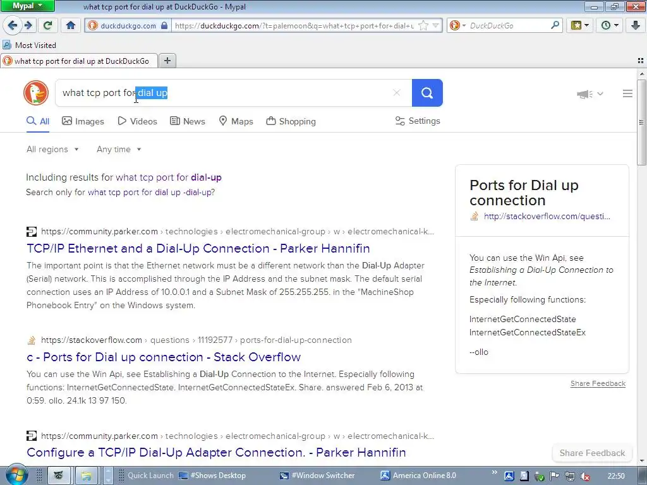The image size is (647, 485).
Task: Click the raccoon Mypal taskbar button
Action: pos(59,476)
